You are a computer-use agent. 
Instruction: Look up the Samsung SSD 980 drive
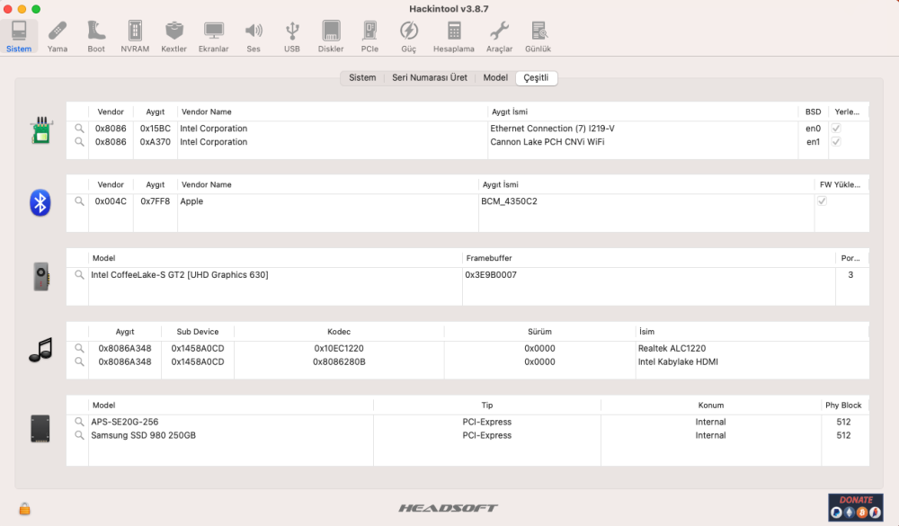coord(79,435)
